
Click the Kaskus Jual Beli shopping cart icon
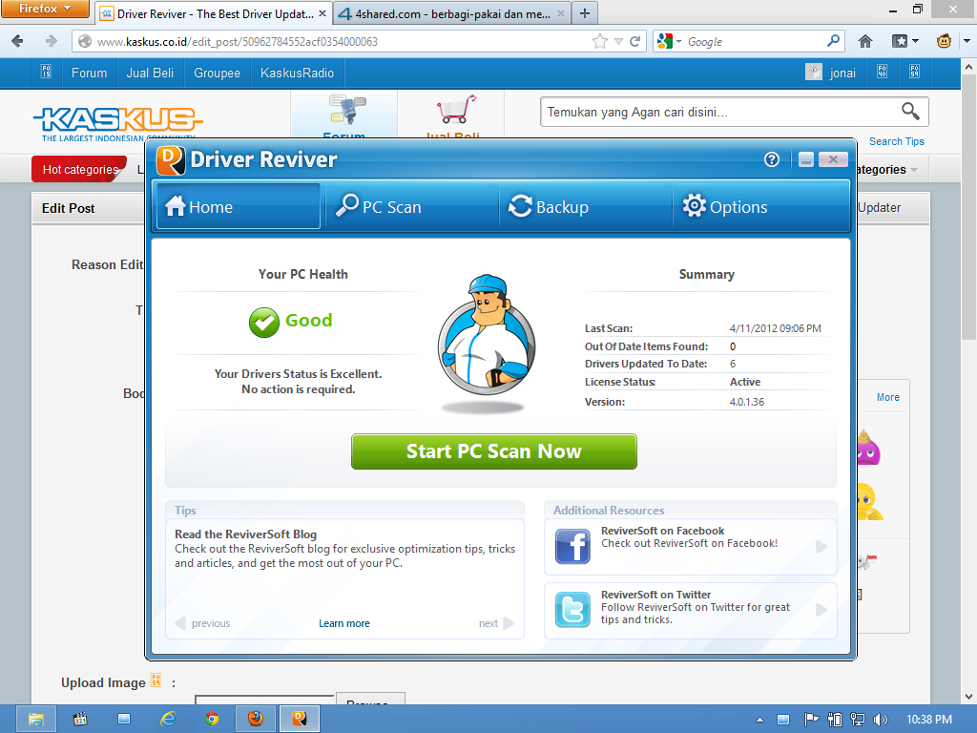[457, 109]
